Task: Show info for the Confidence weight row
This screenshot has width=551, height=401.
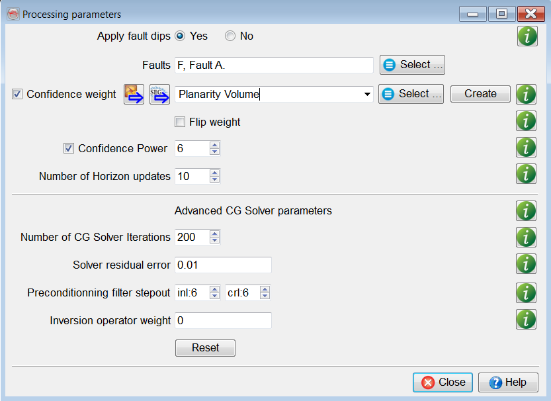Action: [527, 94]
